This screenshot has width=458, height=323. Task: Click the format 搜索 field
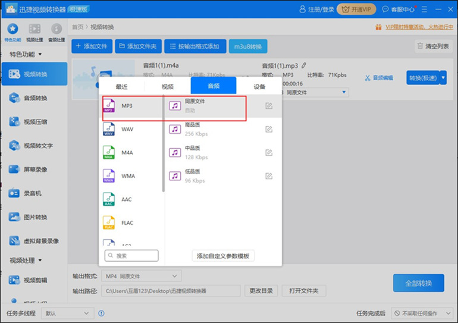click(131, 256)
